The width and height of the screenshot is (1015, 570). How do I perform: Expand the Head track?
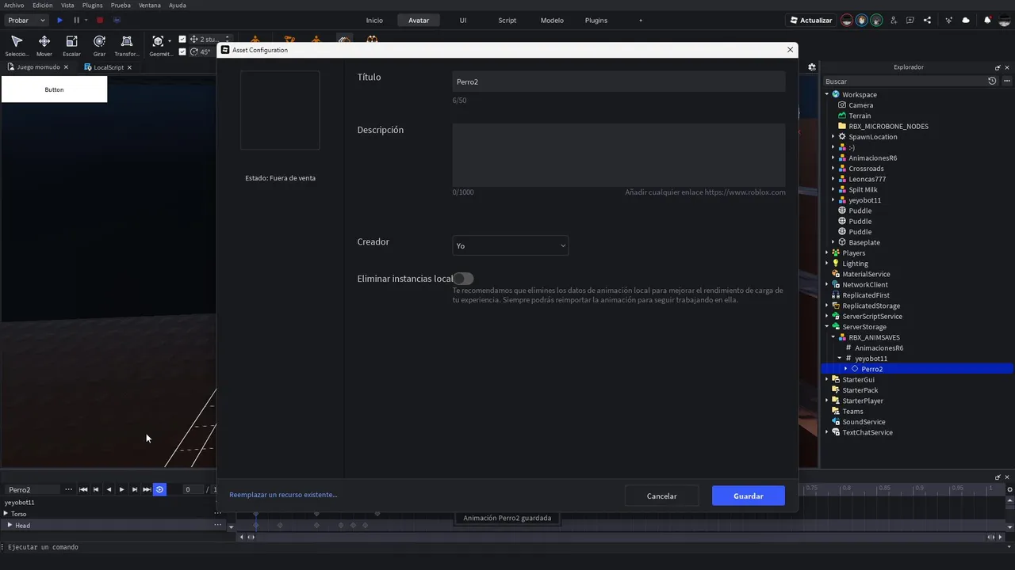coord(10,525)
